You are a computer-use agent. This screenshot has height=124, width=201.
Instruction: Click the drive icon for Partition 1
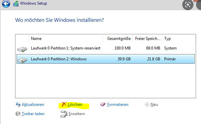(x=22, y=49)
